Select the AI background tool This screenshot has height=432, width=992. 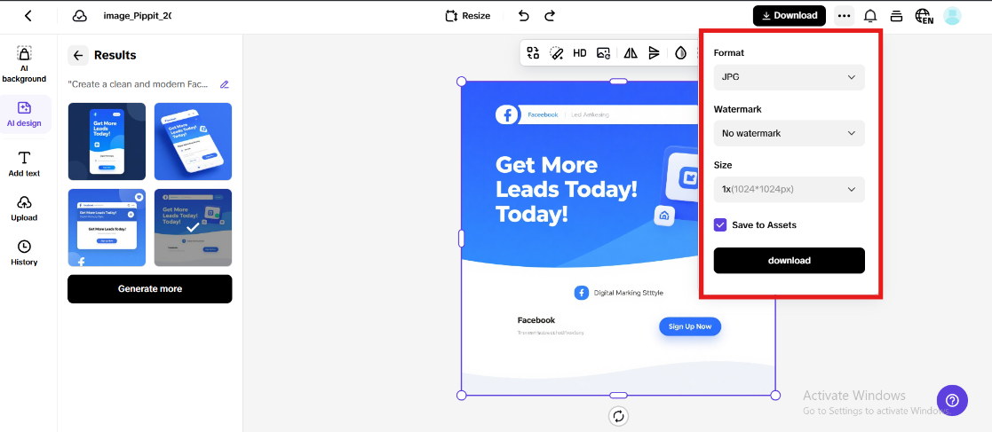click(x=24, y=65)
